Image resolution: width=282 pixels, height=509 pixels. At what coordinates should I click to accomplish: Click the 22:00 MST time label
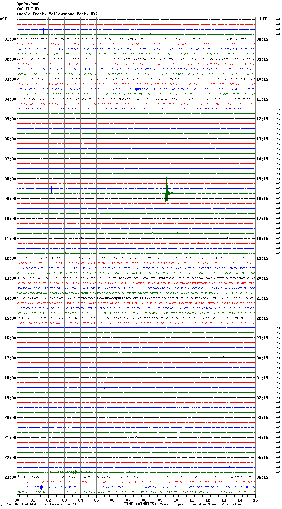(x=10, y=458)
